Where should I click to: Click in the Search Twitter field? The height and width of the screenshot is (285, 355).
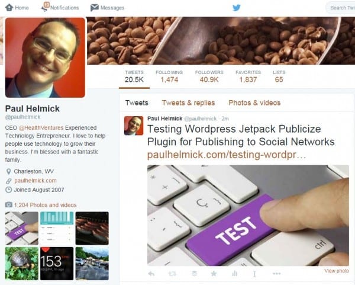(x=341, y=8)
